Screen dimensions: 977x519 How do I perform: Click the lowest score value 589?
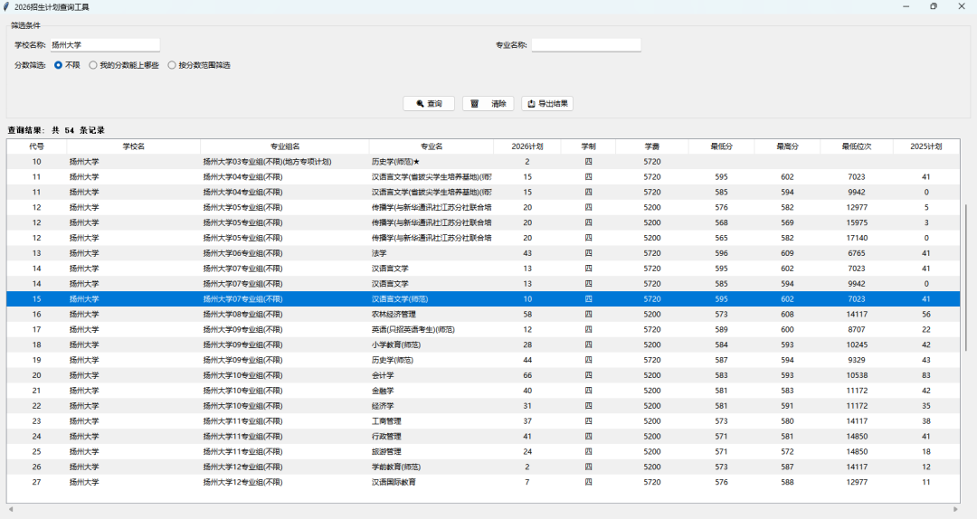(x=722, y=330)
